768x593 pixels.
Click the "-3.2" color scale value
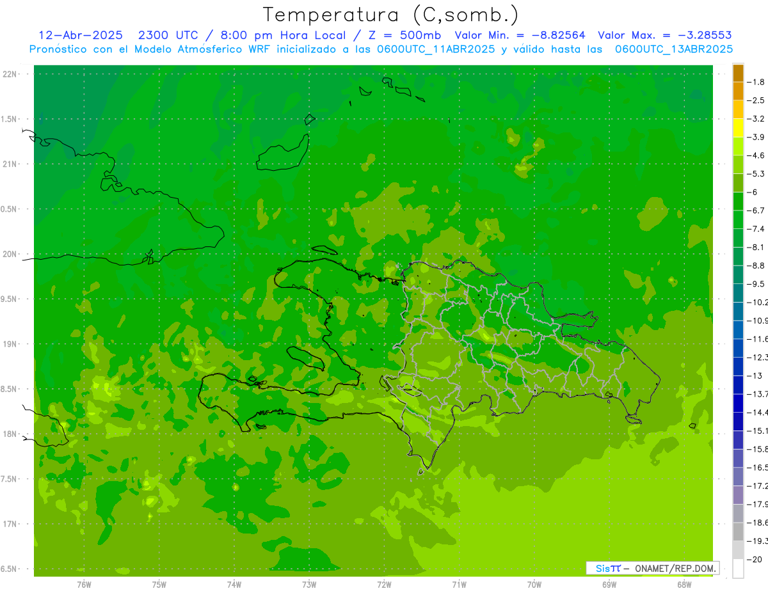[x=756, y=118]
